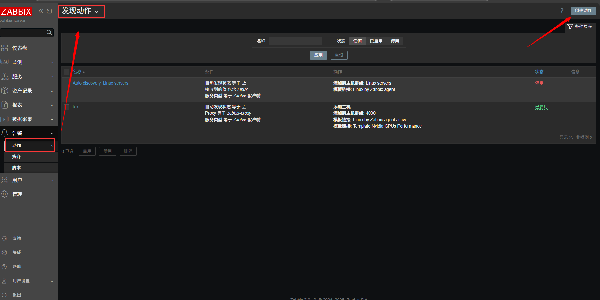Screen dimensions: 600x300
Task: Open 媒介 submenu item under 告警
Action: [16, 157]
